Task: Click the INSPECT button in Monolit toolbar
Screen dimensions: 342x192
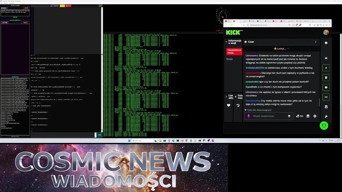Action: point(55,6)
